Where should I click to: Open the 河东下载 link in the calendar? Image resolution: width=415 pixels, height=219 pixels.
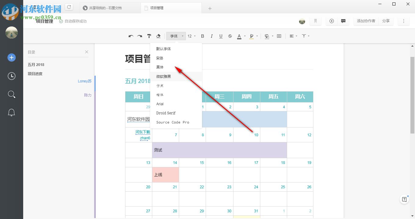pyautogui.click(x=143, y=132)
